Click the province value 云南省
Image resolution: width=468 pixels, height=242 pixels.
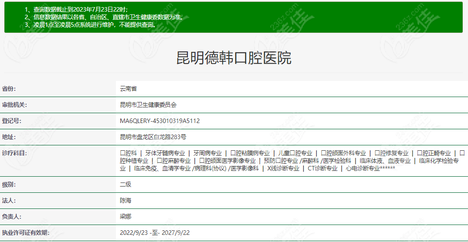click(128, 89)
